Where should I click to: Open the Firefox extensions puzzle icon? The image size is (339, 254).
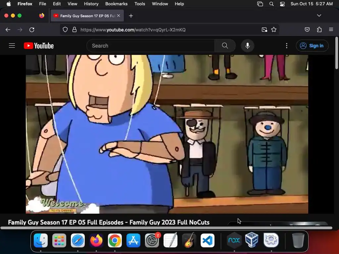point(319,30)
